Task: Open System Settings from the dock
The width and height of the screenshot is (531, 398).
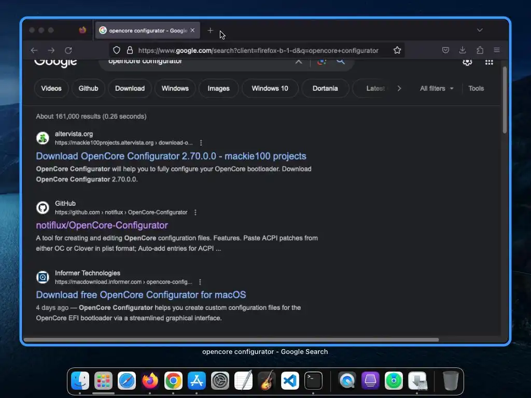Action: [x=220, y=381]
